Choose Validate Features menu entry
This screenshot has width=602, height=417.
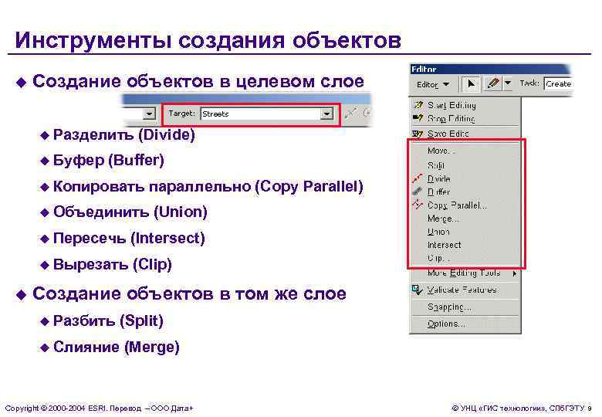pos(462,290)
